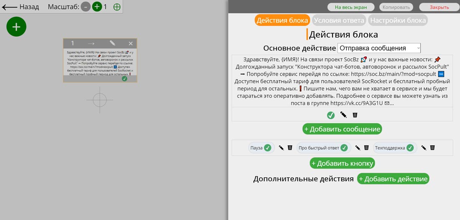Click the Основное действие label

[299, 48]
